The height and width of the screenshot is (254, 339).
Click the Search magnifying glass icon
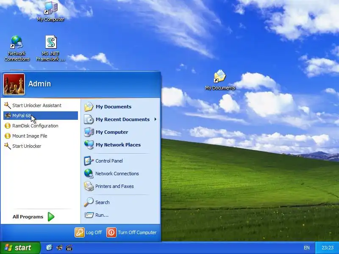click(x=89, y=202)
